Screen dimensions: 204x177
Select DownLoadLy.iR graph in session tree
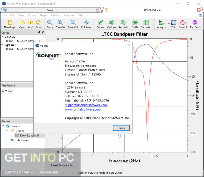[29, 135]
